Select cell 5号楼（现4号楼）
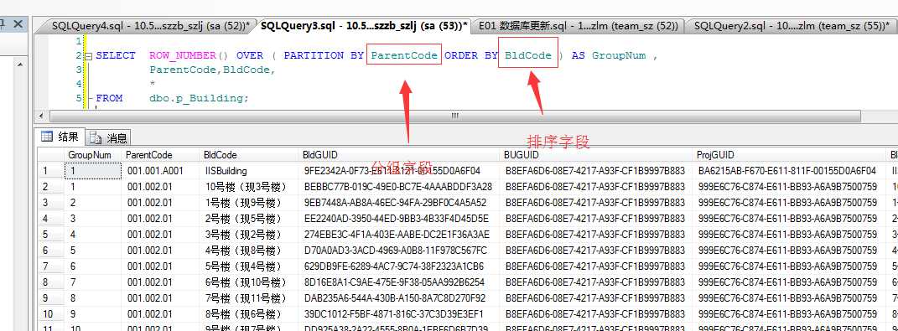The height and width of the screenshot is (331, 898). 249,266
